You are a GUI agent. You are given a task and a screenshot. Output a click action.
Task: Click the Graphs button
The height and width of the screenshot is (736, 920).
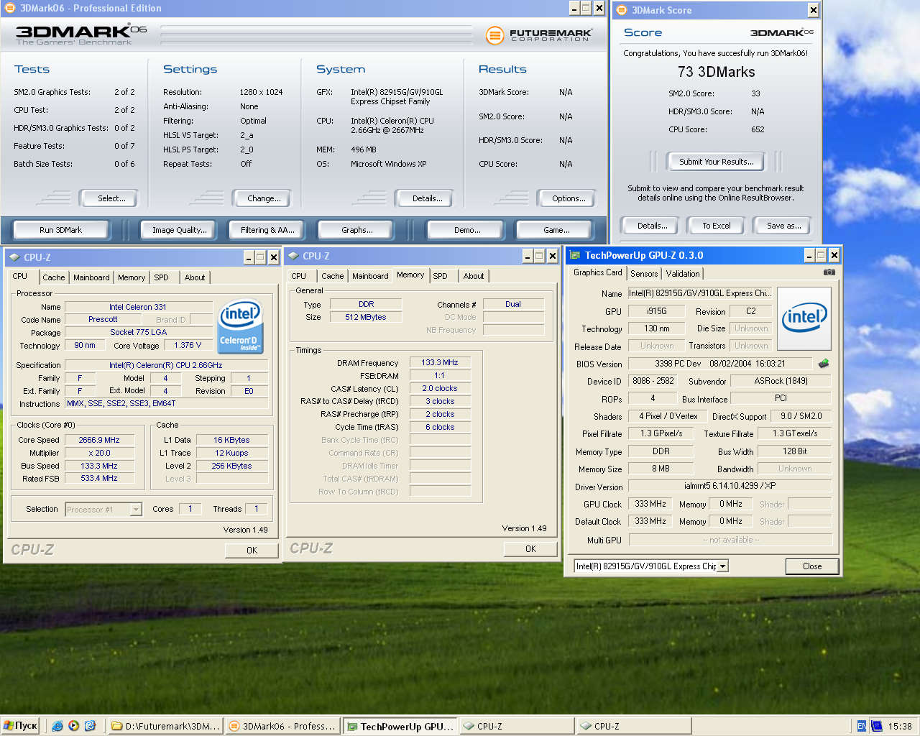[357, 230]
